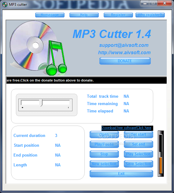Click the track position slider thumb

point(41,103)
